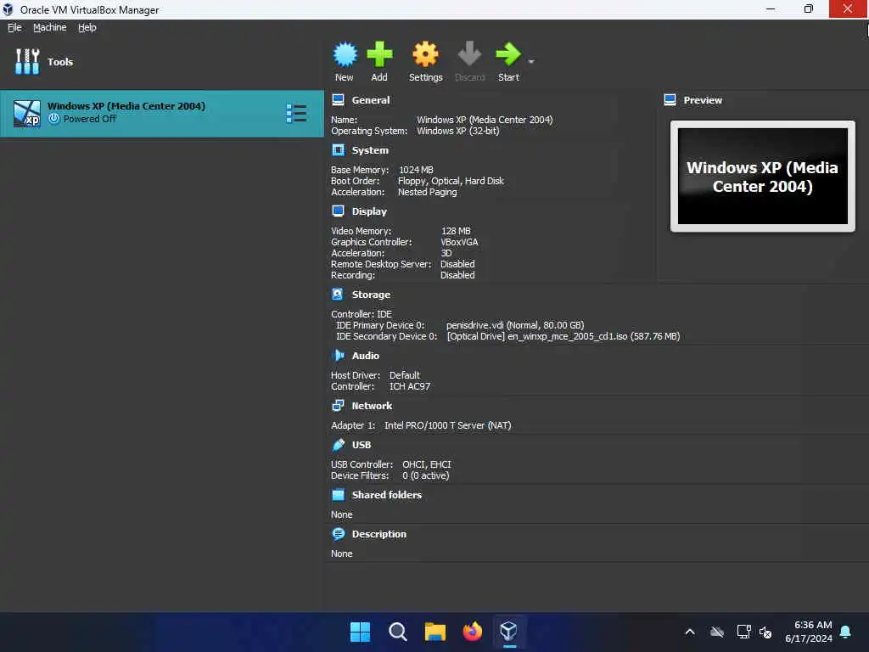Viewport: 869px width, 652px height.
Task: Open the Windows Start menu
Action: pyautogui.click(x=360, y=632)
